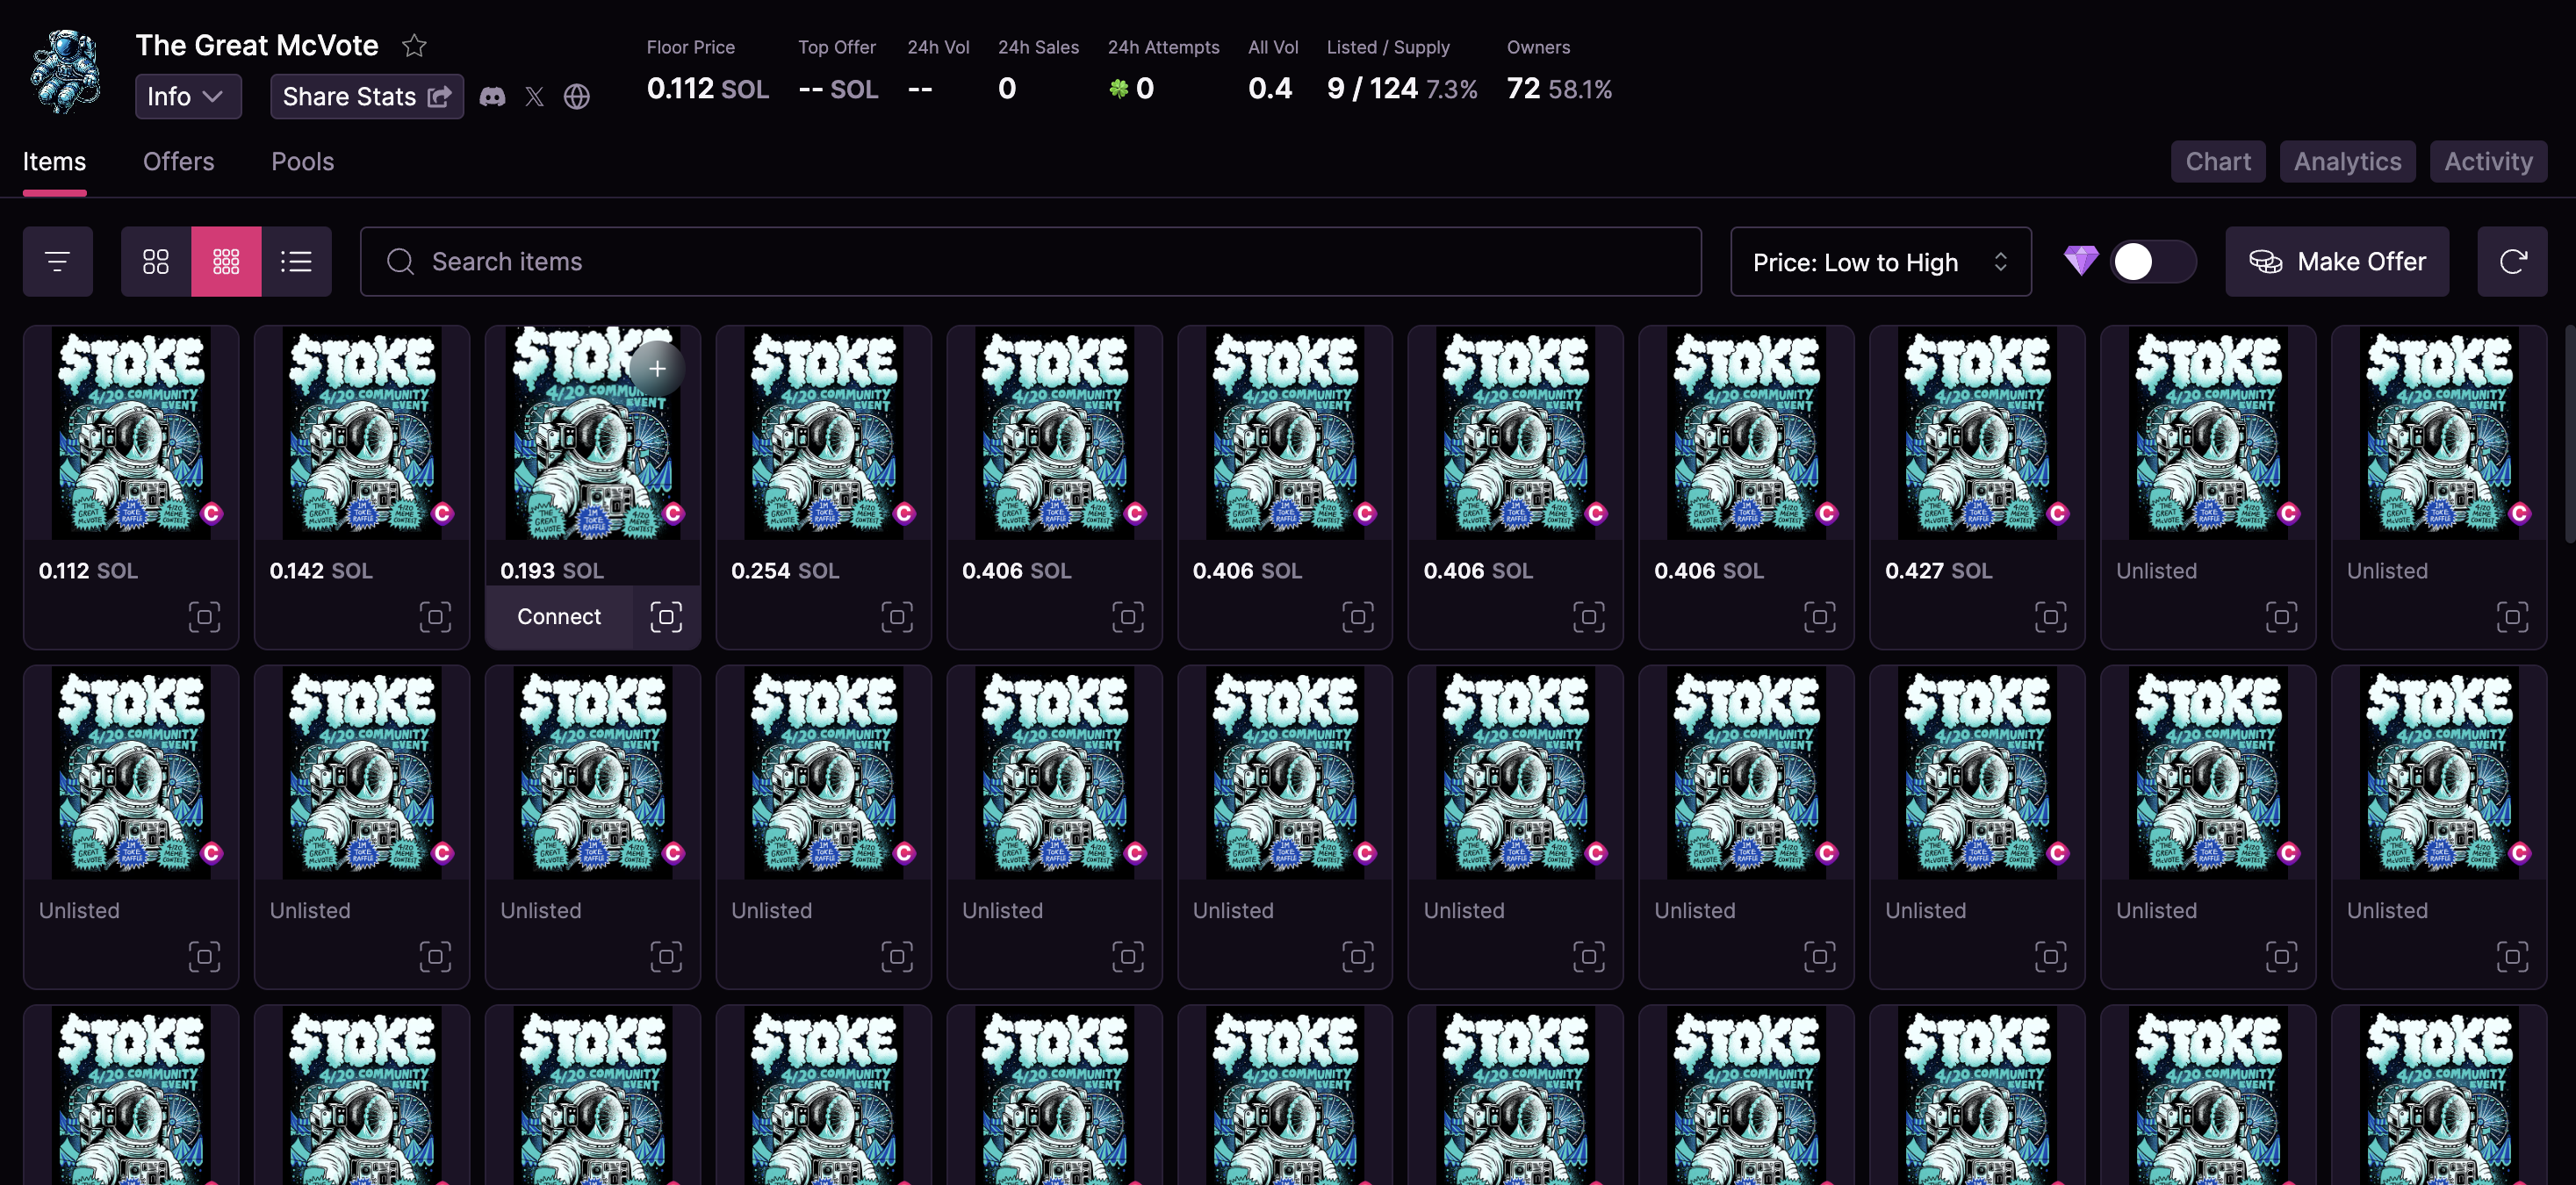Click the Floor Price value 0.112 SOL
This screenshot has height=1185, width=2576.
[707, 88]
